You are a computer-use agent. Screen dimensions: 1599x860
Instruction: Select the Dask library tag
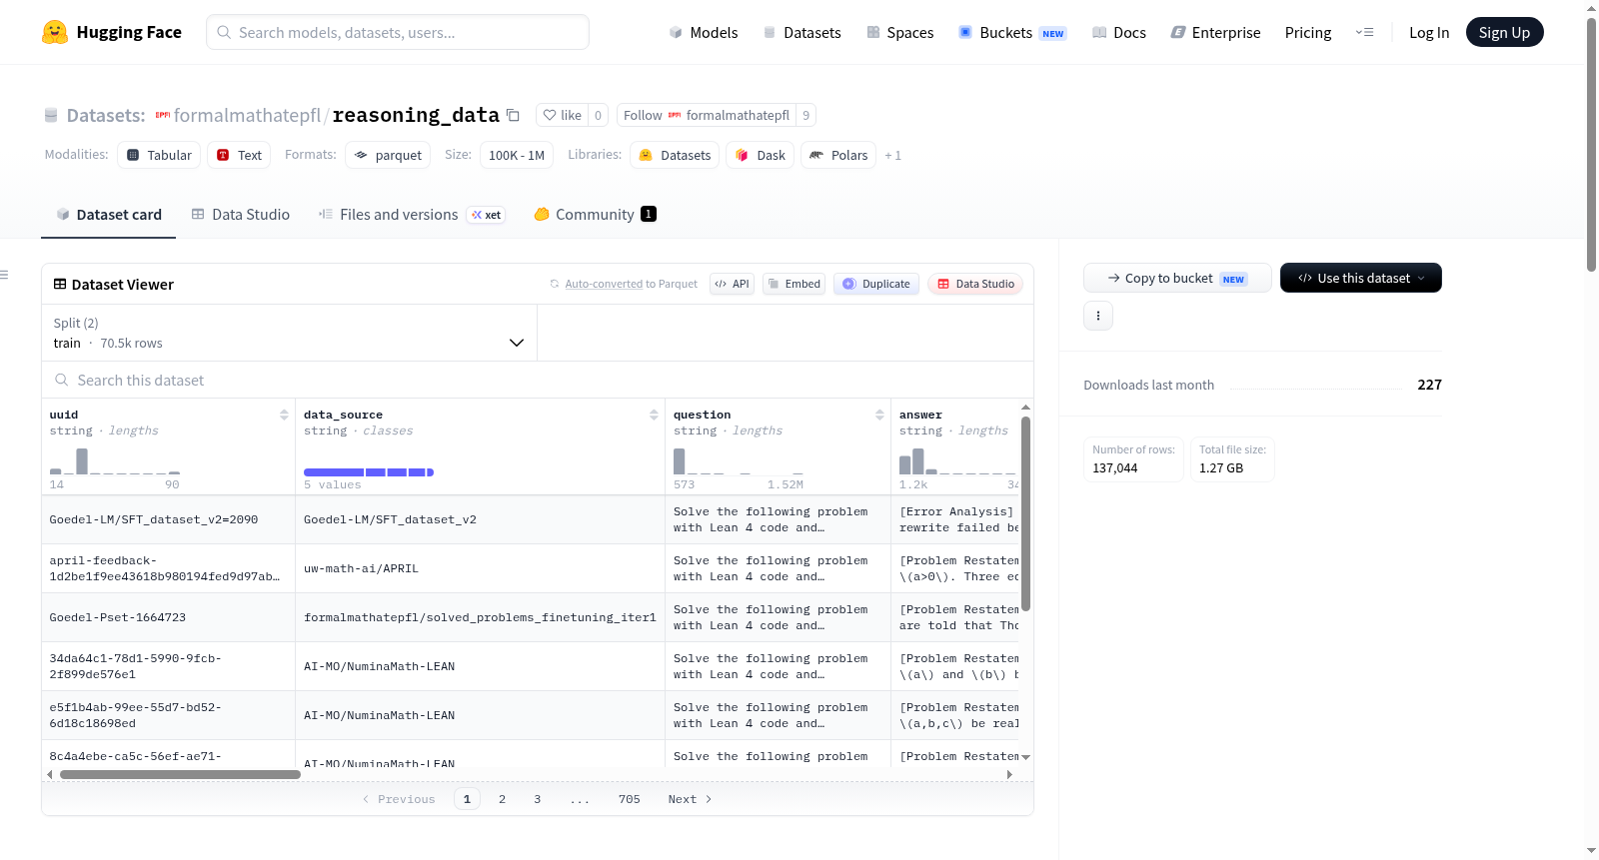click(760, 155)
